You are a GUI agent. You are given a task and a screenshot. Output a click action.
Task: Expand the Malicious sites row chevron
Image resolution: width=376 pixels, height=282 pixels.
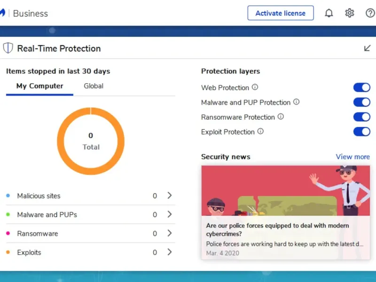coord(170,196)
